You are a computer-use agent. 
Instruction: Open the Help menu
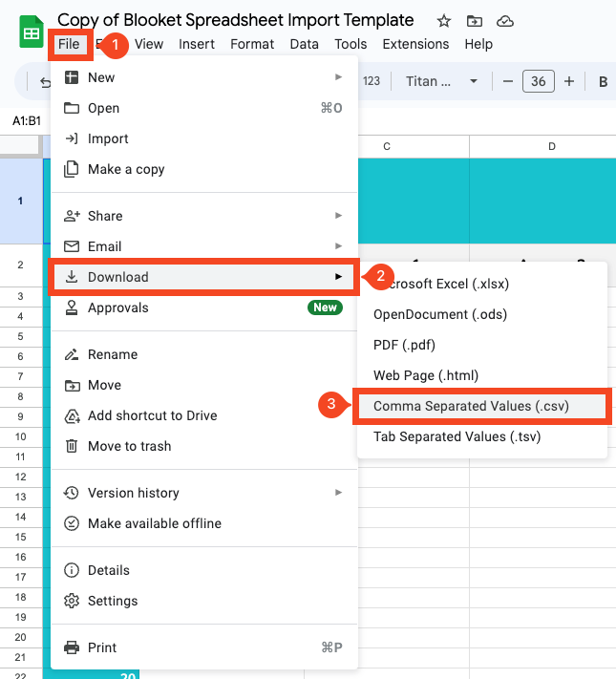pos(478,44)
